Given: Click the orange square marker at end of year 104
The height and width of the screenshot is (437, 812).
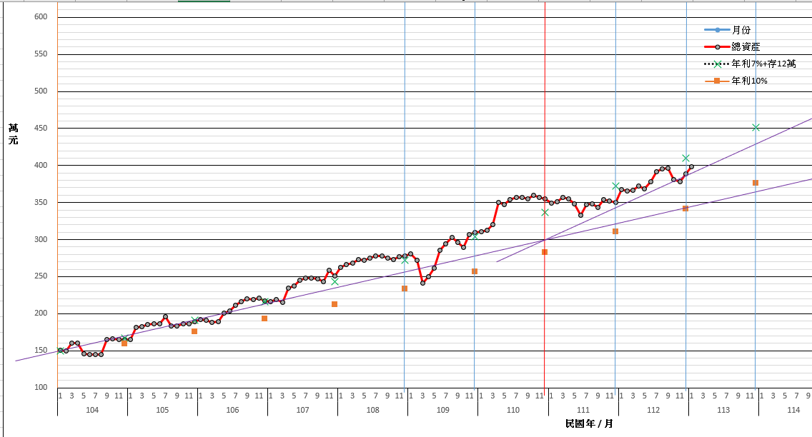Looking at the screenshot, I should point(124,343).
